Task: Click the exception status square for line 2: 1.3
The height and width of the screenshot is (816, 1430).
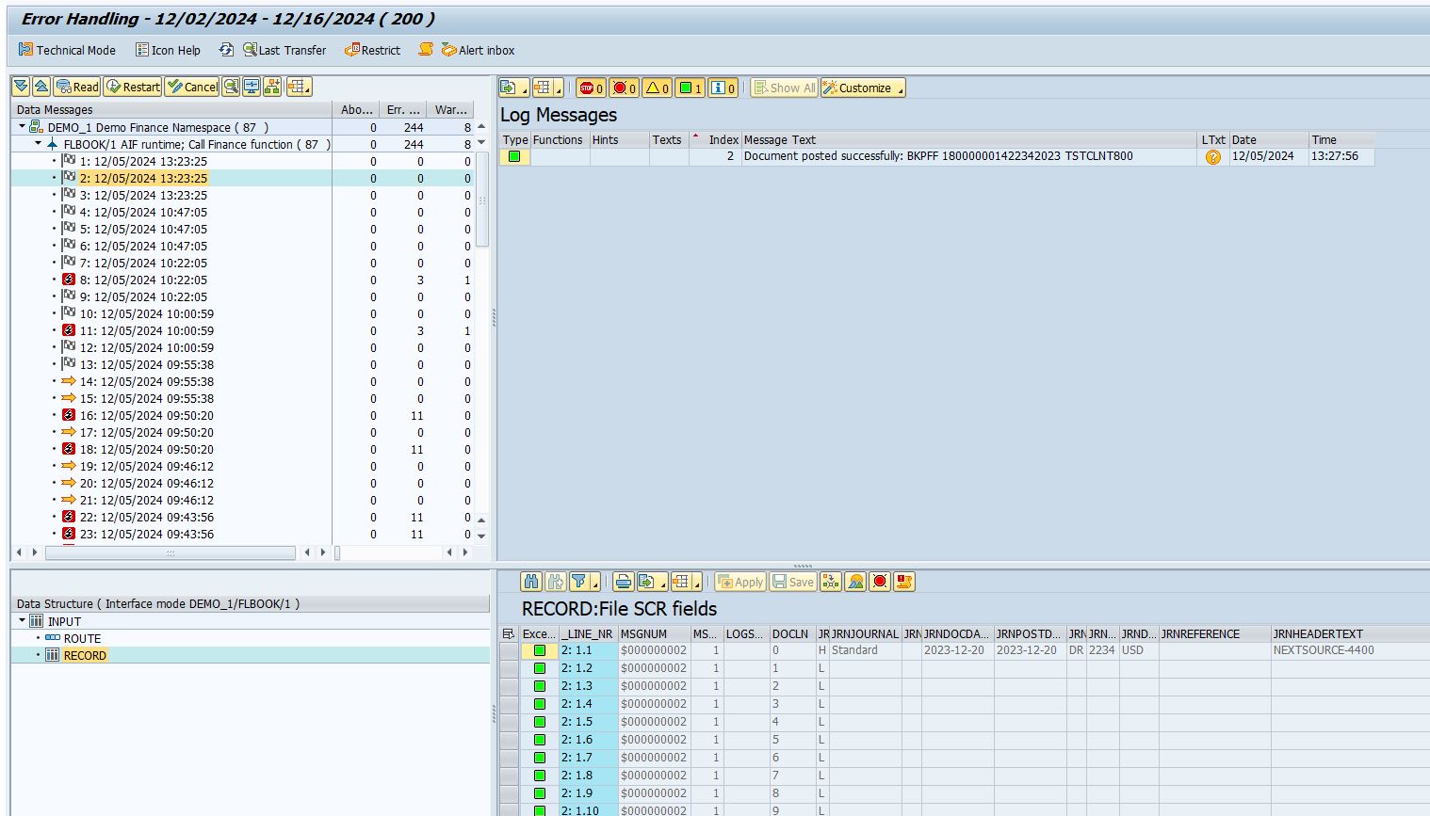Action: pyautogui.click(x=540, y=686)
